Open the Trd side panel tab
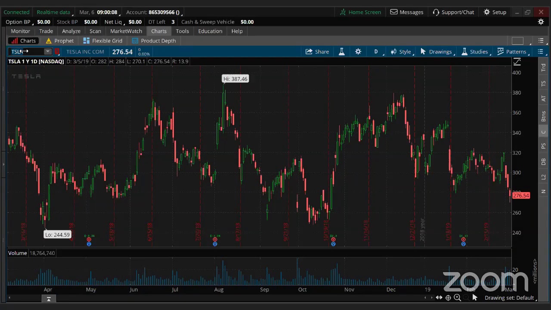 point(544,67)
